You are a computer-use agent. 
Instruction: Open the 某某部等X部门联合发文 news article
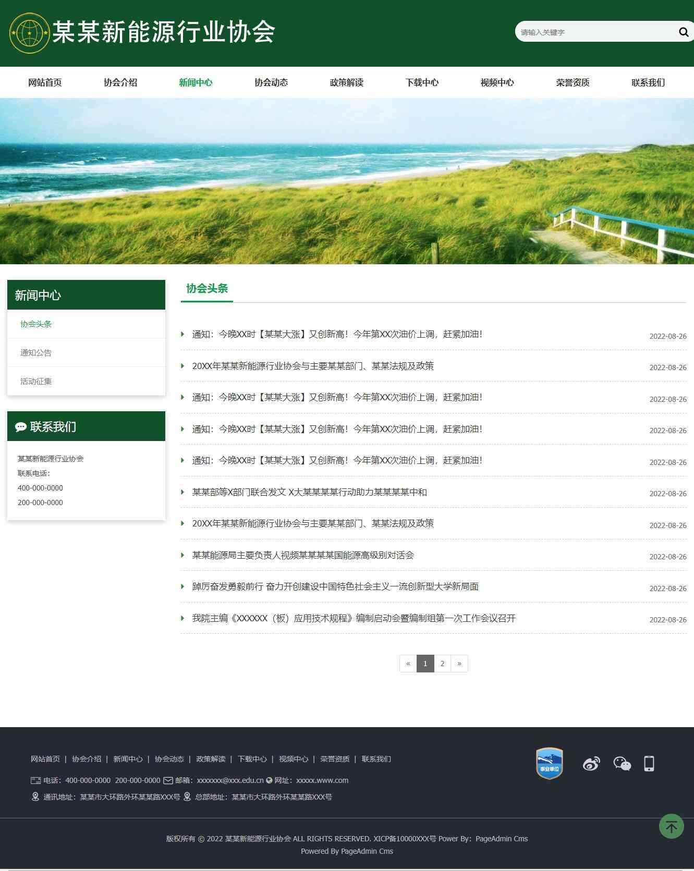(309, 492)
